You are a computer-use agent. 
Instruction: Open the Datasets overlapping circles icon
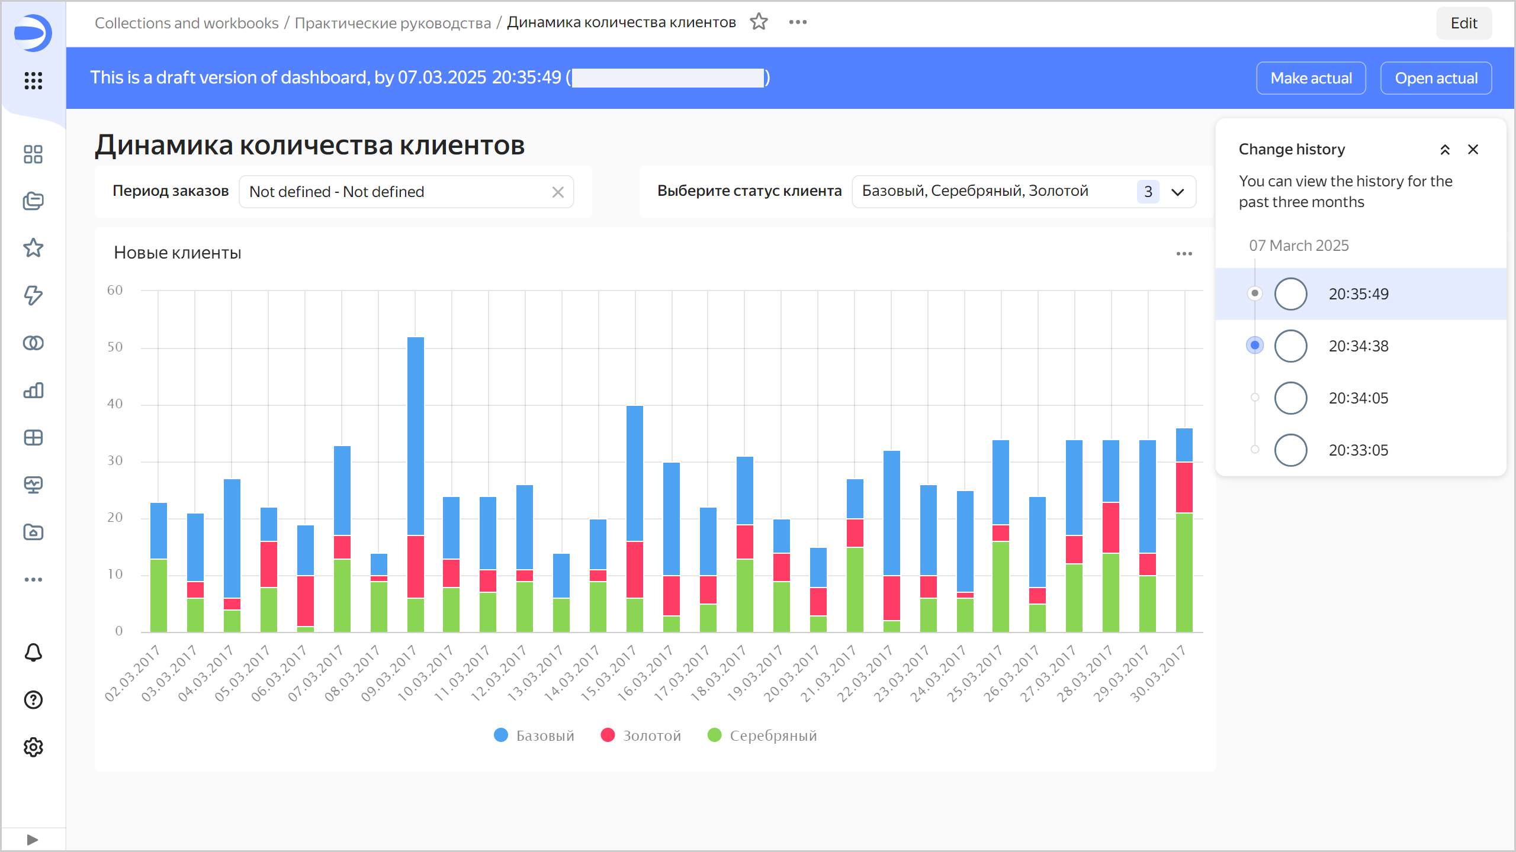[33, 343]
